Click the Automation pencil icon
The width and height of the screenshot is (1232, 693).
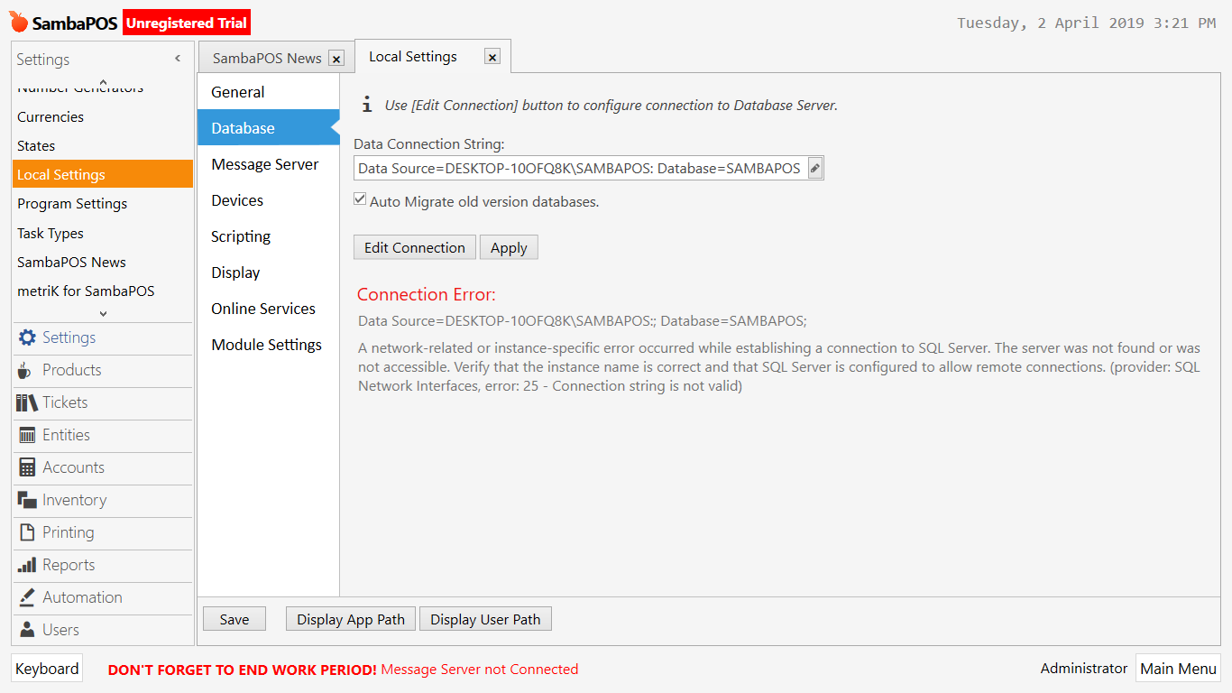27,597
